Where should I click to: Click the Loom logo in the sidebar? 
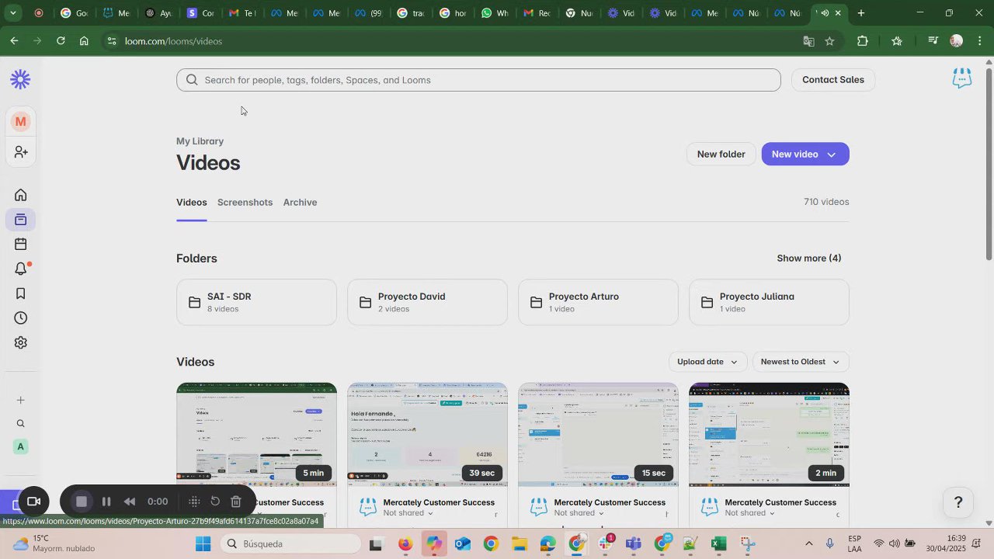coord(20,79)
